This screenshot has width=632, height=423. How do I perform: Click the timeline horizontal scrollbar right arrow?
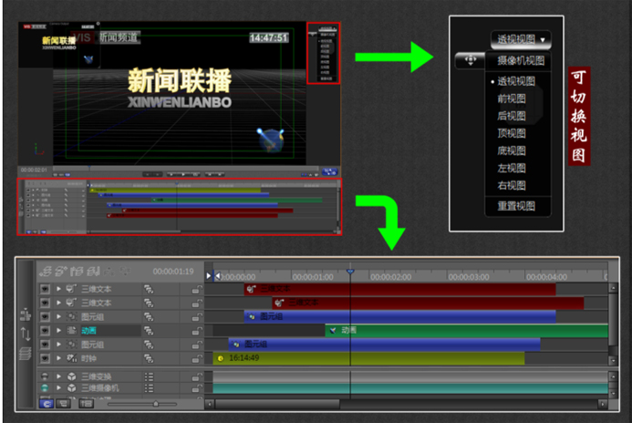pyautogui.click(x=602, y=404)
